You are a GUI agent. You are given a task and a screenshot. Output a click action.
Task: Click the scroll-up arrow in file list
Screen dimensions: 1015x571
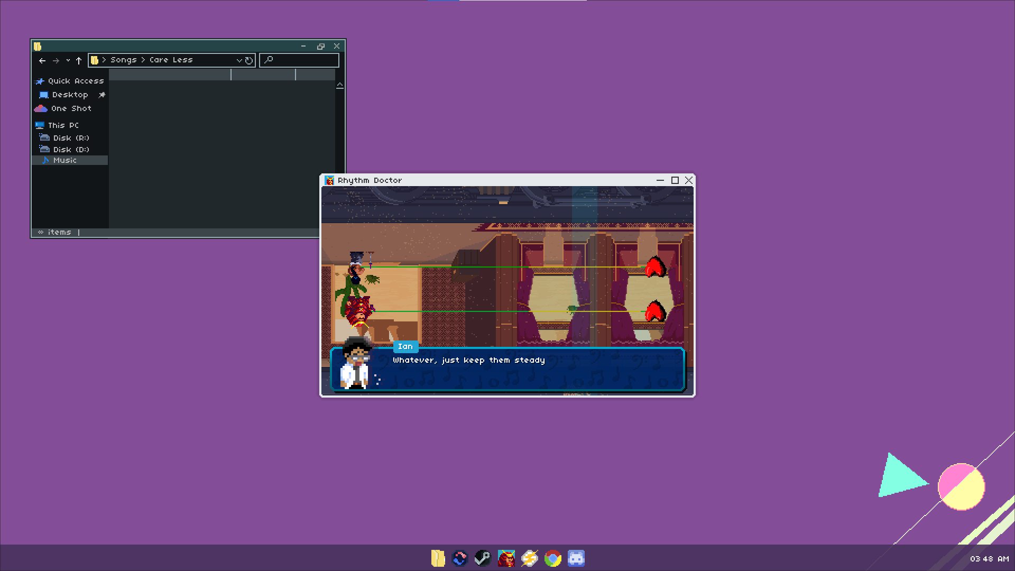340,85
